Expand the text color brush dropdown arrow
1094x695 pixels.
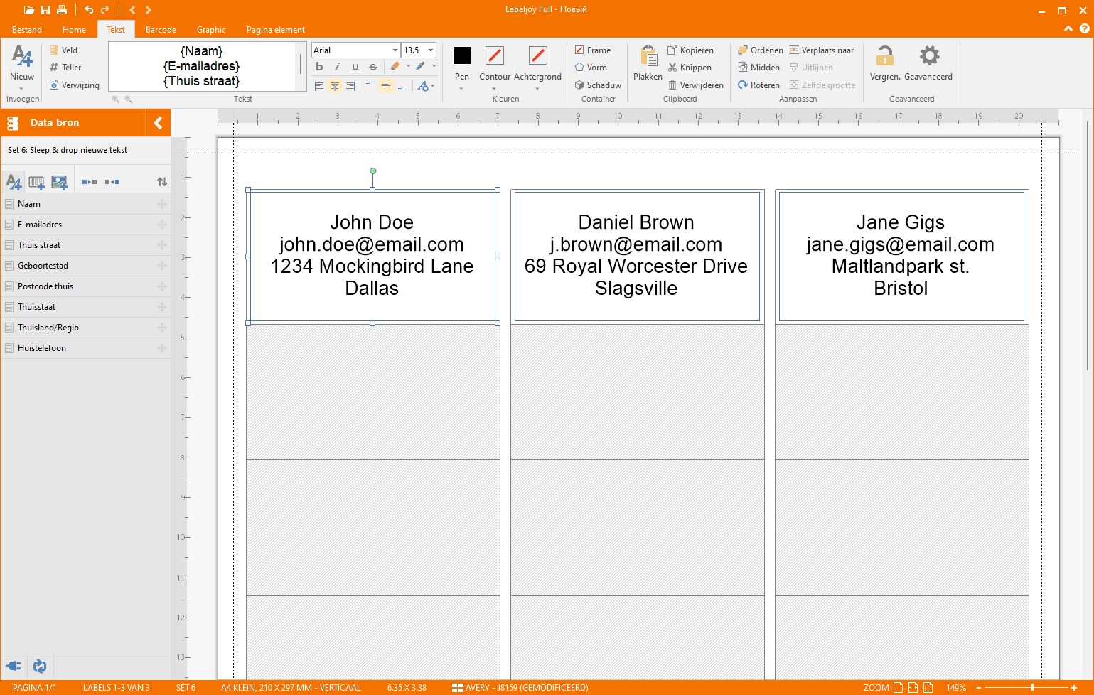tap(434, 66)
